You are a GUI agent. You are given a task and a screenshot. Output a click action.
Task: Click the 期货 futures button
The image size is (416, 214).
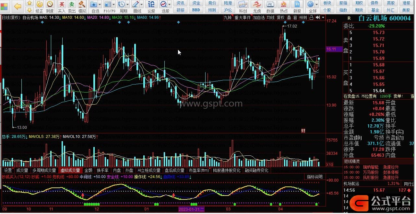click(359, 10)
